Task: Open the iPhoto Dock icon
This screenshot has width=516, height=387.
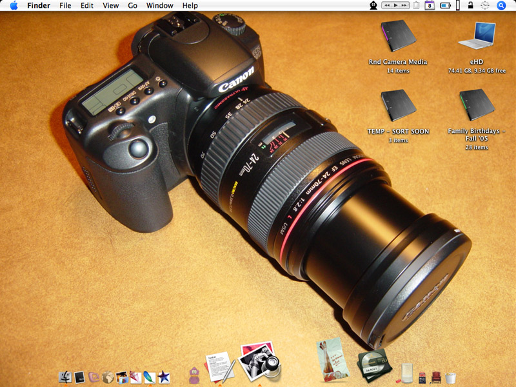Action: (x=121, y=377)
